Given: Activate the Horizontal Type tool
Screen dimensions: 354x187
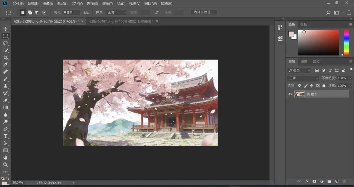Looking at the screenshot, I should point(6,136).
